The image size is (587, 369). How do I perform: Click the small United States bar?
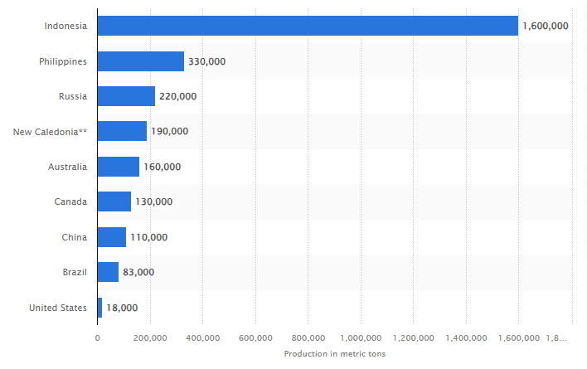[99, 308]
